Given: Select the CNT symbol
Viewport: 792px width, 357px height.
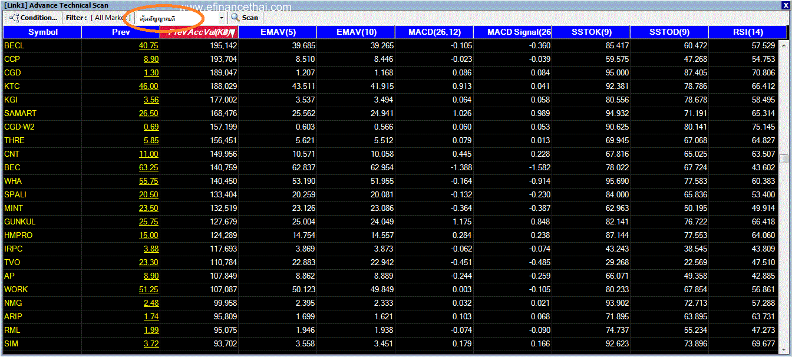Looking at the screenshot, I should coord(12,154).
